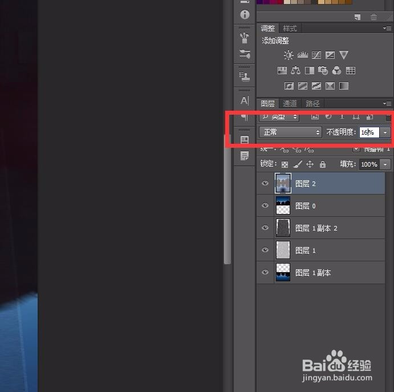Screen dimensions: 394x392
Task: Add a Channel Mixer adjustment
Action: coord(337,70)
